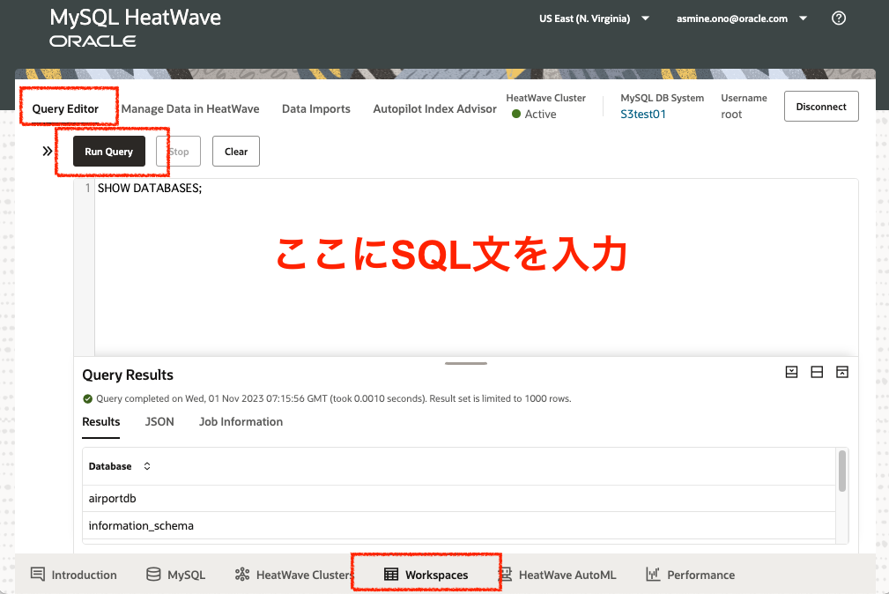Click the HeatWave Clusters icon

tap(242, 574)
